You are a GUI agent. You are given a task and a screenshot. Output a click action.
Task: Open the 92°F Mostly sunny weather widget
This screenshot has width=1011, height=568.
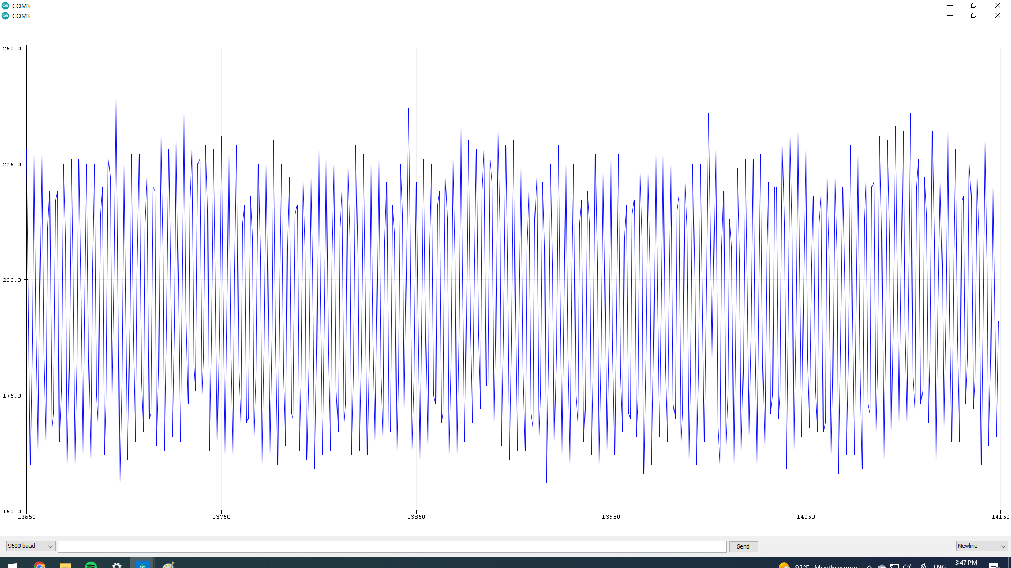coord(814,564)
